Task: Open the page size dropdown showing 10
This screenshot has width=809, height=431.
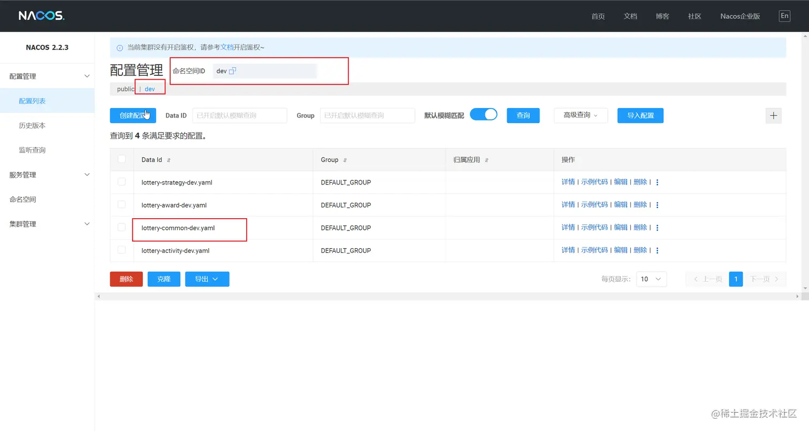Action: pyautogui.click(x=651, y=279)
